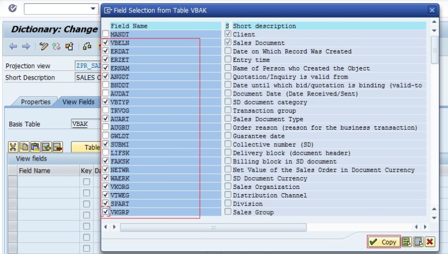This screenshot has height=254, width=448.
Task: Click the Check hierarchy icon in toolbar
Action: [87, 46]
